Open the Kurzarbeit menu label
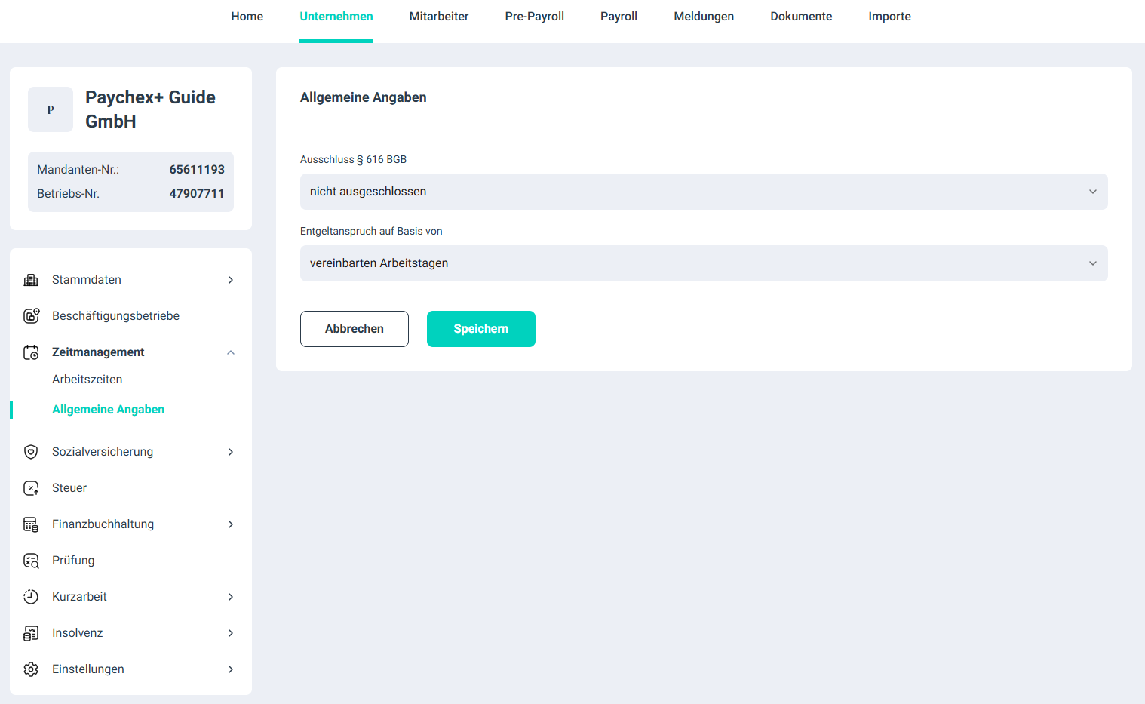Screen dimensions: 1145x704 (79, 597)
